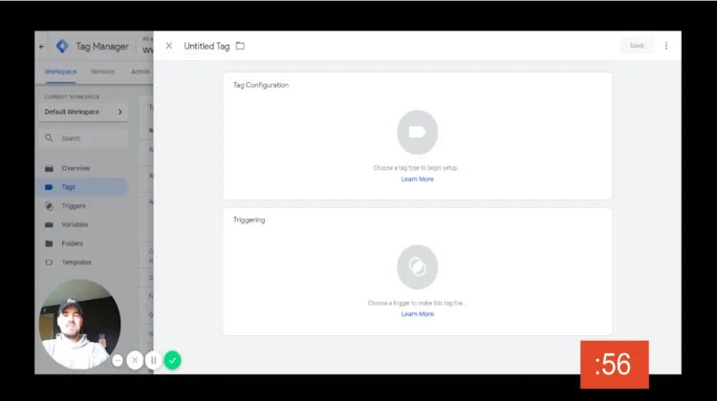Rename the Untitled Tag title
Screen dimensions: 717x401
[206, 46]
